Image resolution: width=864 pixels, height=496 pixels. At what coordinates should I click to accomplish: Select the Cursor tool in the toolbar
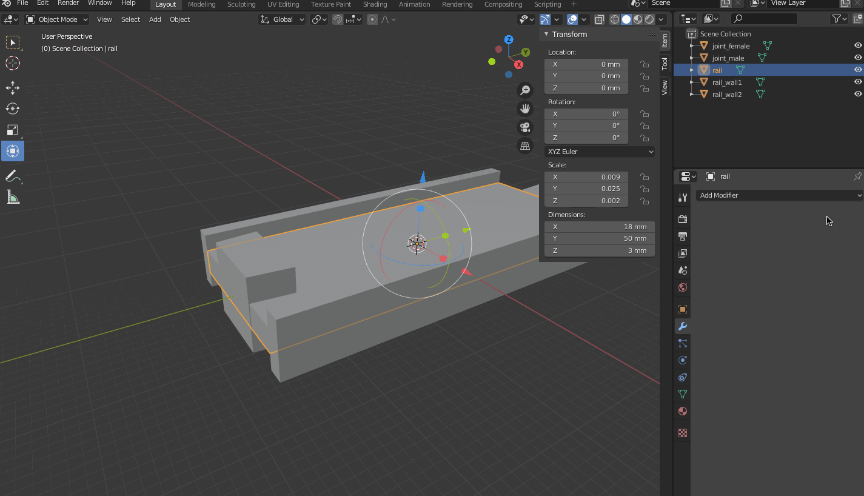(x=13, y=63)
